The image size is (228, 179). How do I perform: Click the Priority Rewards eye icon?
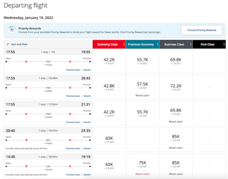point(12,30)
